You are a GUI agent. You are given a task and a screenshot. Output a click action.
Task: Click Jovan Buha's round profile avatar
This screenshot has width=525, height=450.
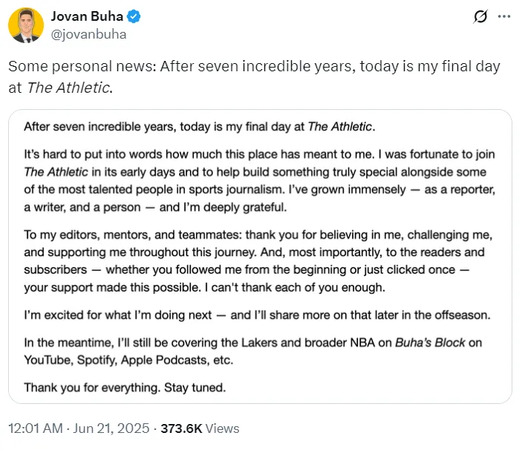tap(26, 25)
